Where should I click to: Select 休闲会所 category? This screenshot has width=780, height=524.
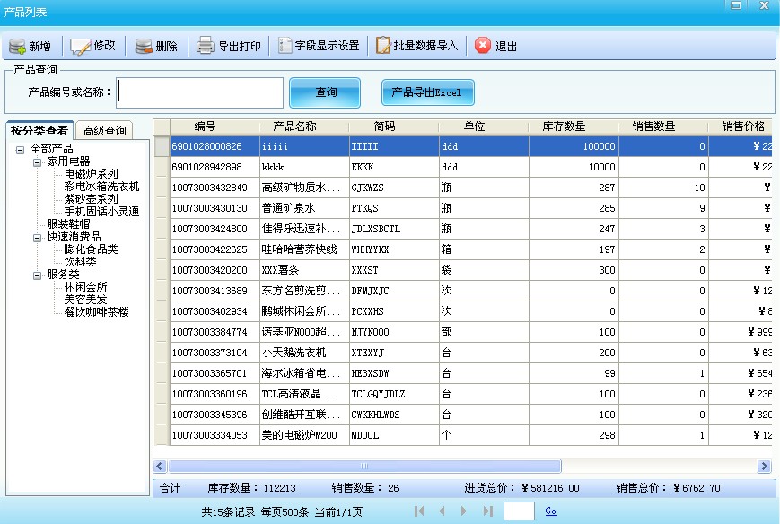(x=85, y=287)
